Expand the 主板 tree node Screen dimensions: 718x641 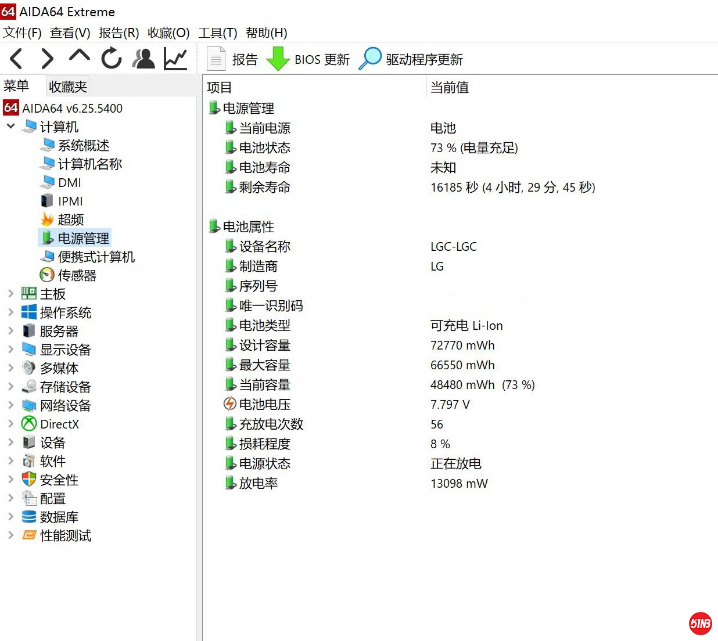pos(10,294)
